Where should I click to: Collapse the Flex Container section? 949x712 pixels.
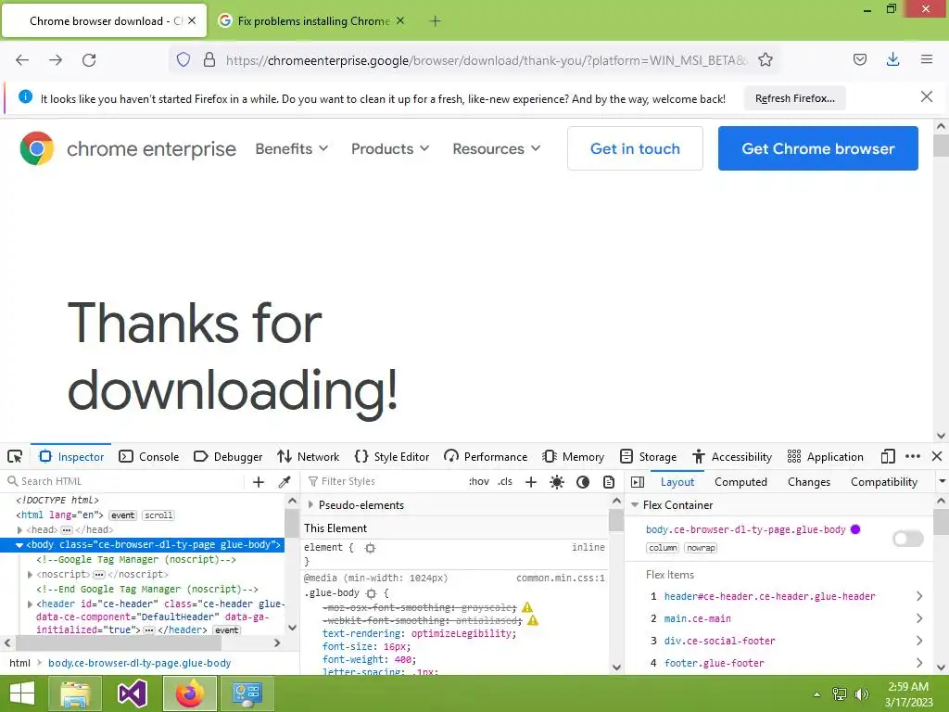tap(635, 505)
